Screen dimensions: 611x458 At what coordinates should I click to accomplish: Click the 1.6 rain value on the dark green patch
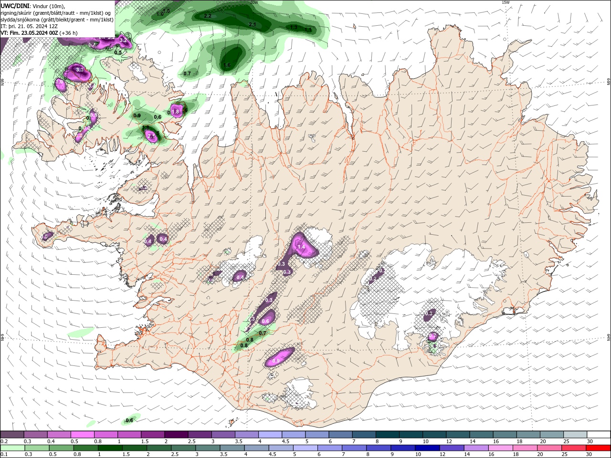(227, 65)
